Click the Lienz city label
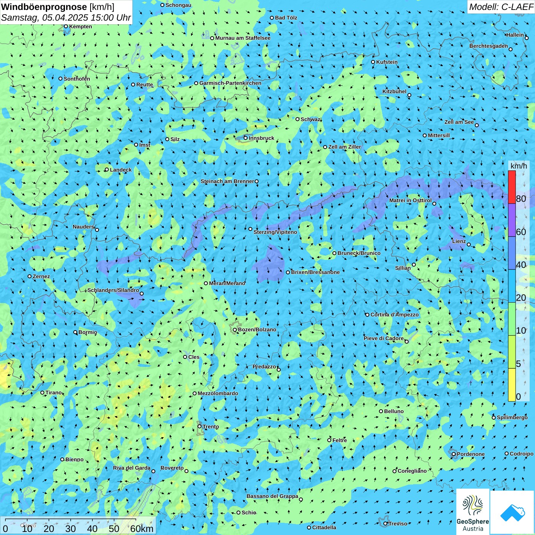This screenshot has height=535, width=535. tap(459, 241)
